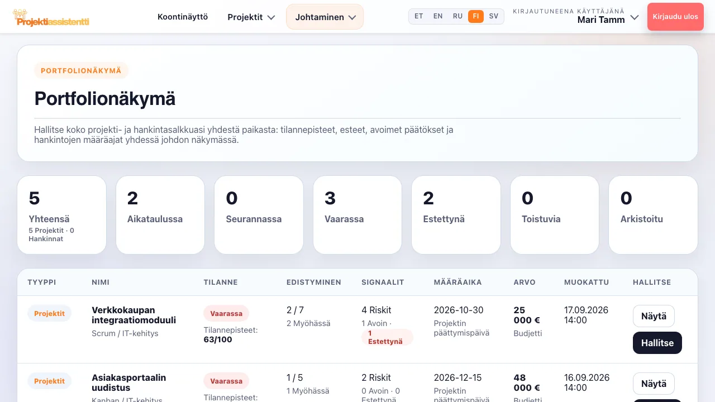
Task: Select the Arkistoitu summary card
Action: pos(653,215)
